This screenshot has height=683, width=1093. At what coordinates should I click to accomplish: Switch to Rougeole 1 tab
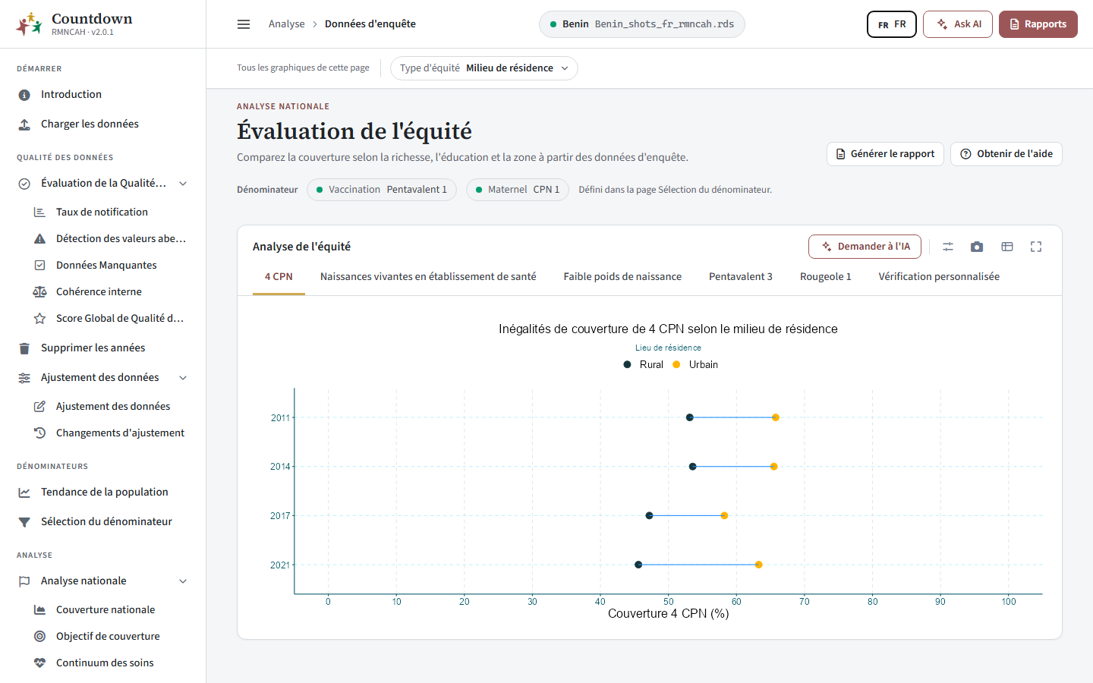coord(826,277)
